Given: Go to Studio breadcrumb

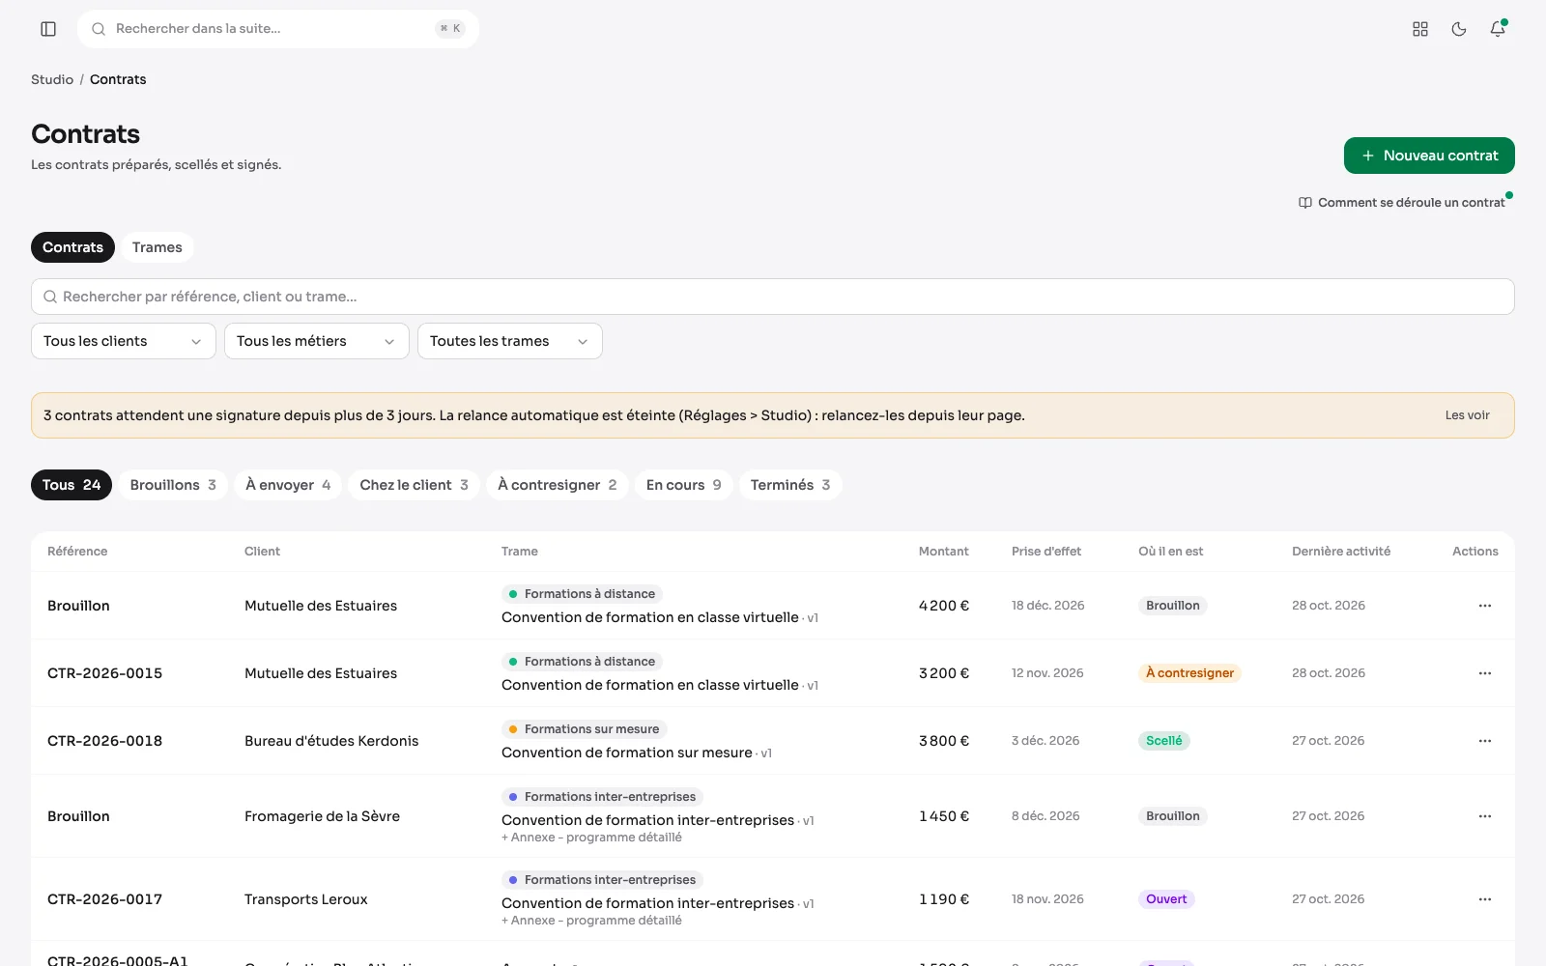Looking at the screenshot, I should [52, 79].
